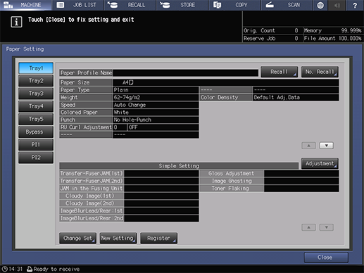Viewport: 364px width, 273px height.
Task: Click Change Set button
Action: click(77, 239)
